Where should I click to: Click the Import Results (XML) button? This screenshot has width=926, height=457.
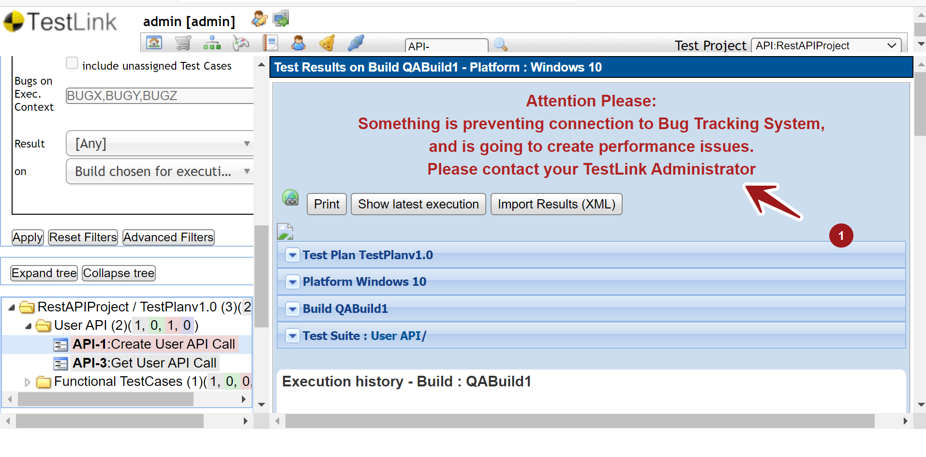click(556, 204)
